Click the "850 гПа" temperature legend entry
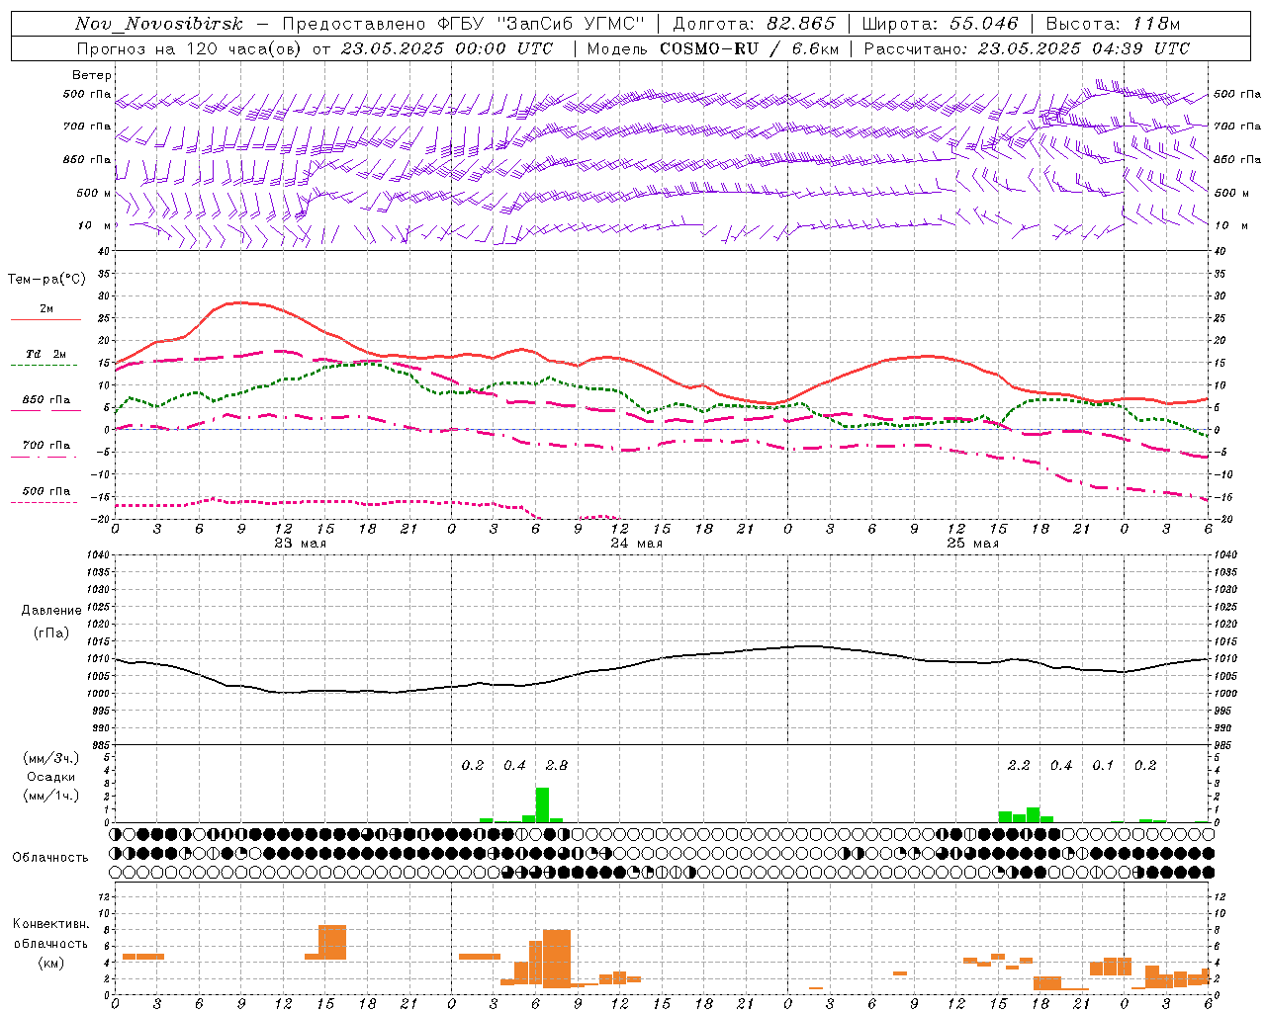 click(45, 400)
